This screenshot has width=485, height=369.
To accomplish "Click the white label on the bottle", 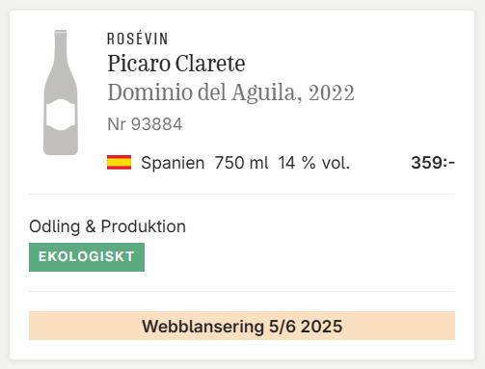I will click(x=61, y=115).
